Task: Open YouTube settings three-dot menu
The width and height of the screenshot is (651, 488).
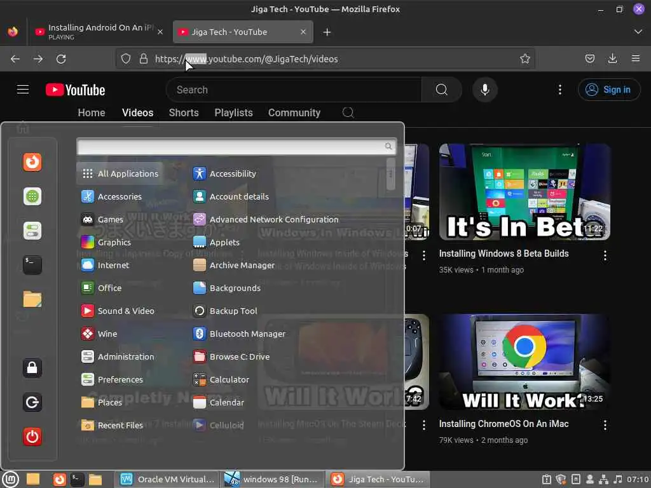Action: [559, 90]
